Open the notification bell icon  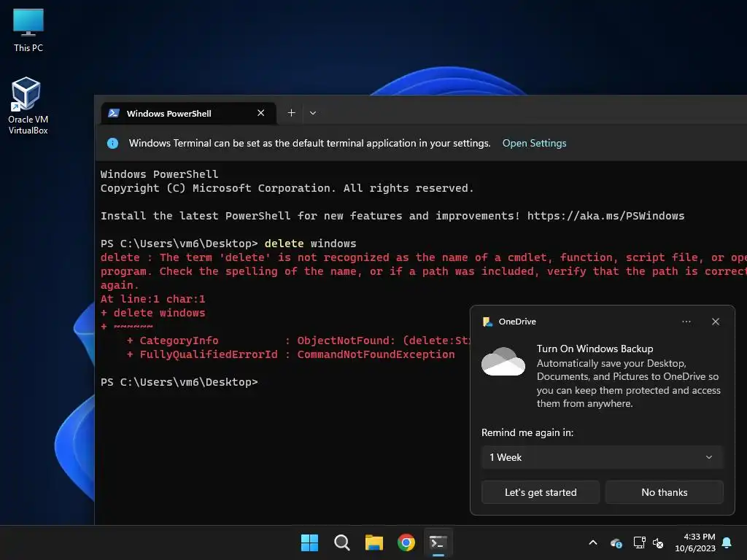point(727,542)
